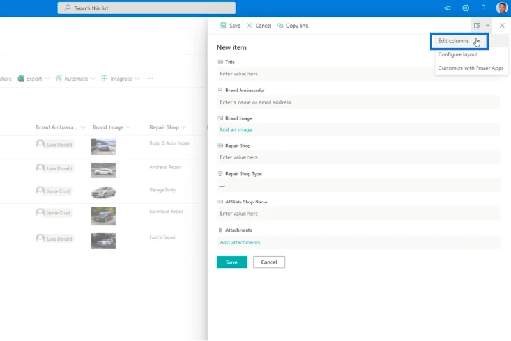Expand the Export dropdown arrow
The image size is (511, 341).
[47, 79]
